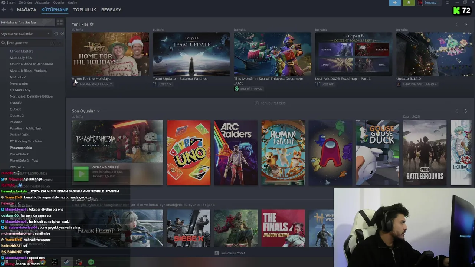Show next Yenilikler news items
This screenshot has height=267, width=475.
tap(466, 24)
